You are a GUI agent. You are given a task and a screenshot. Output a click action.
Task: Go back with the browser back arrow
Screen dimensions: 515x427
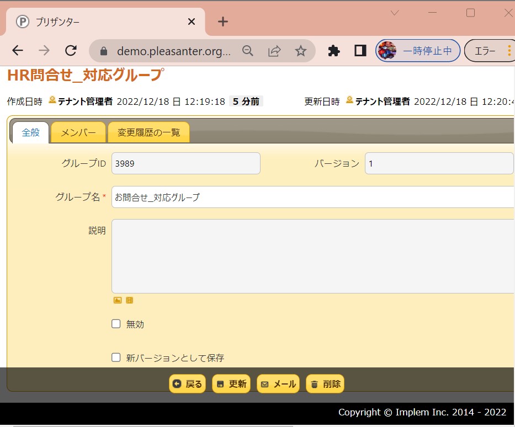pos(18,51)
